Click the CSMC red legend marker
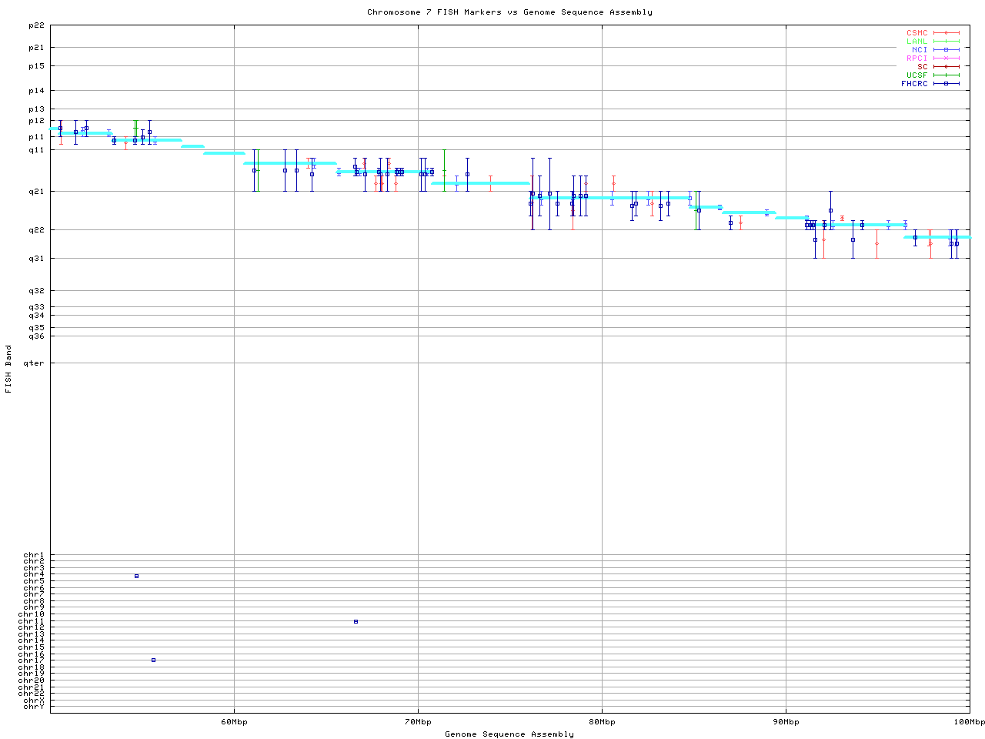The image size is (985, 739). point(946,33)
